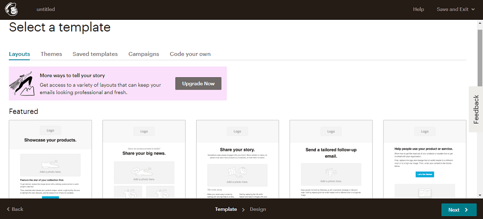The image size is (483, 219).
Task: Choose the tailored follow-up email template
Action: tap(331, 159)
